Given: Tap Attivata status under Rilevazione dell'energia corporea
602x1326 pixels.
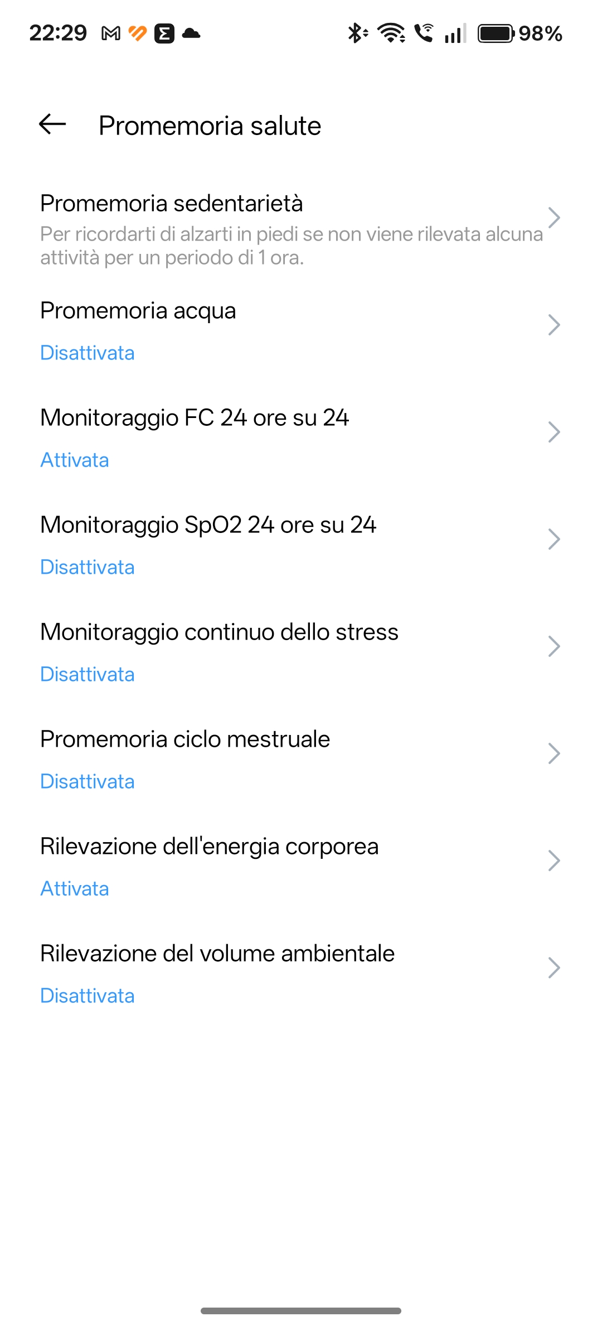Looking at the screenshot, I should [75, 888].
